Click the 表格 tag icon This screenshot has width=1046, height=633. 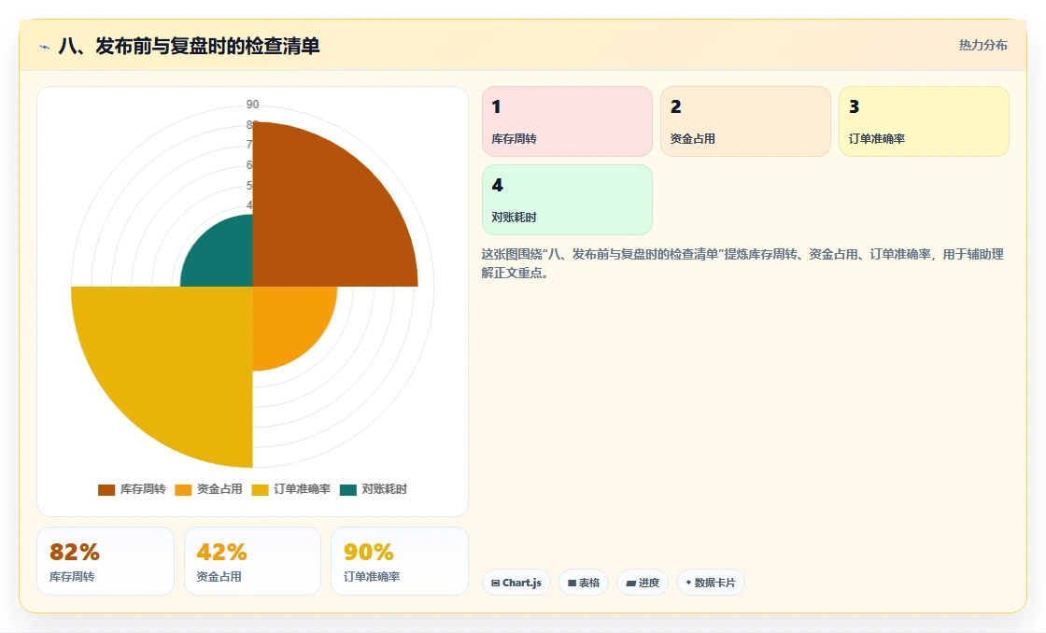point(572,583)
